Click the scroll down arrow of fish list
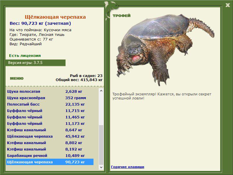Image resolution: width=233 pixels, height=175 pixels. pos(101,167)
